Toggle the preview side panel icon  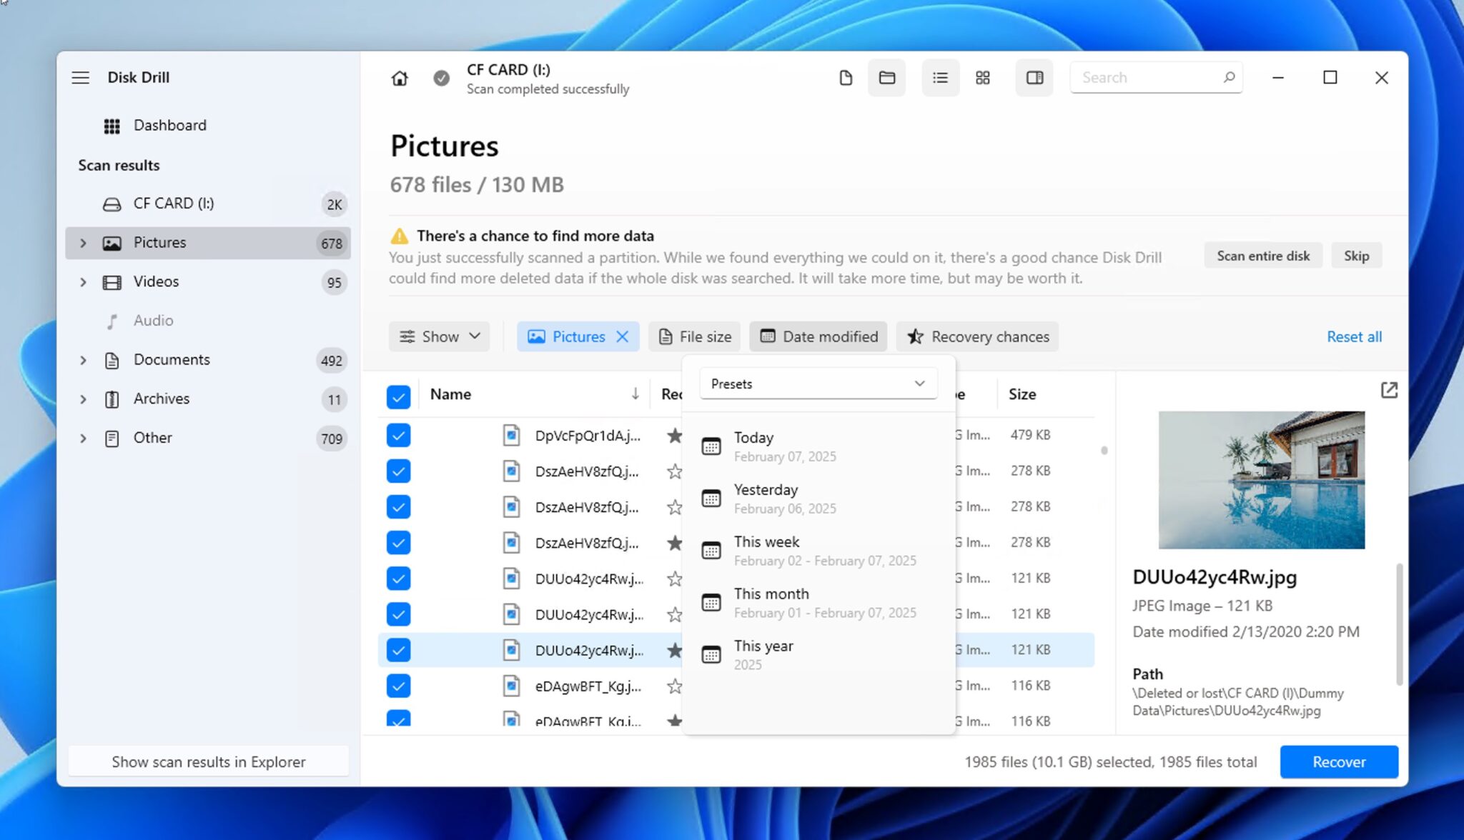click(x=1034, y=78)
